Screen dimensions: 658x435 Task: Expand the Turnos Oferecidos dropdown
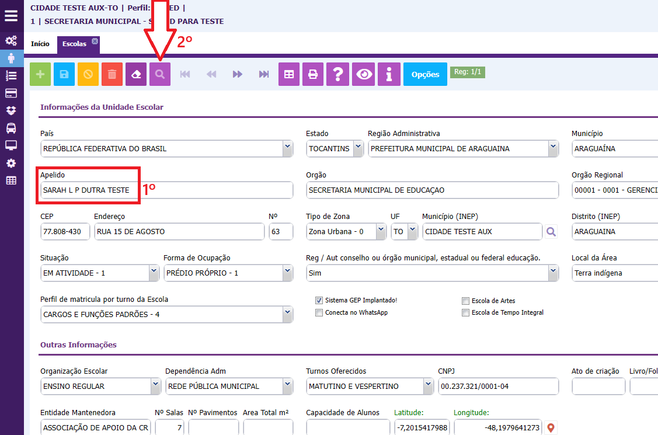[429, 386]
